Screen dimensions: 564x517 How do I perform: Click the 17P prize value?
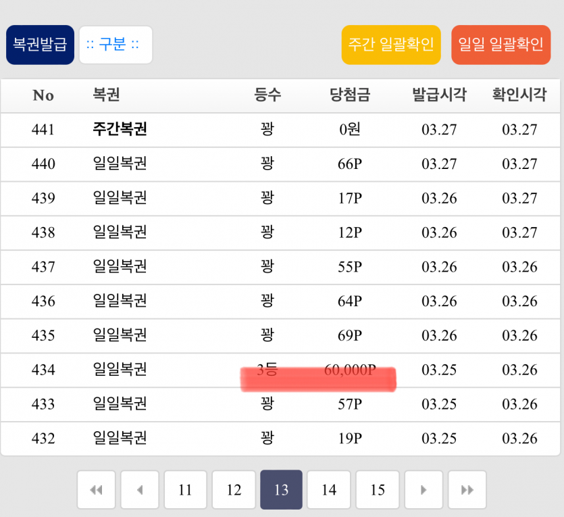(350, 198)
